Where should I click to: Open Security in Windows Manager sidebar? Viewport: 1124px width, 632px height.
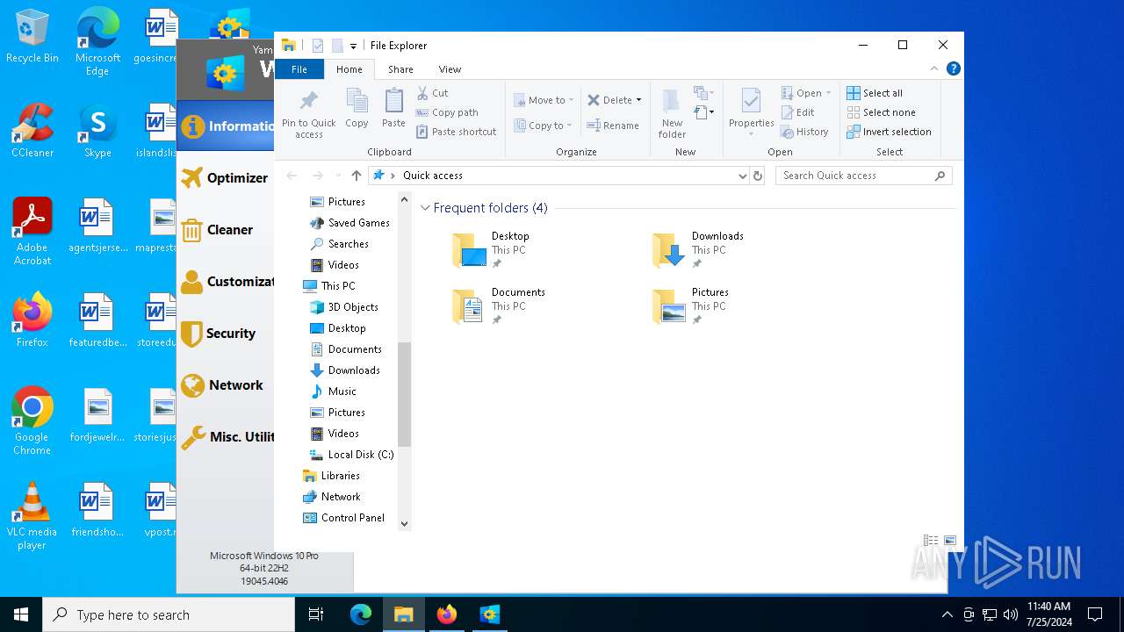tap(226, 333)
